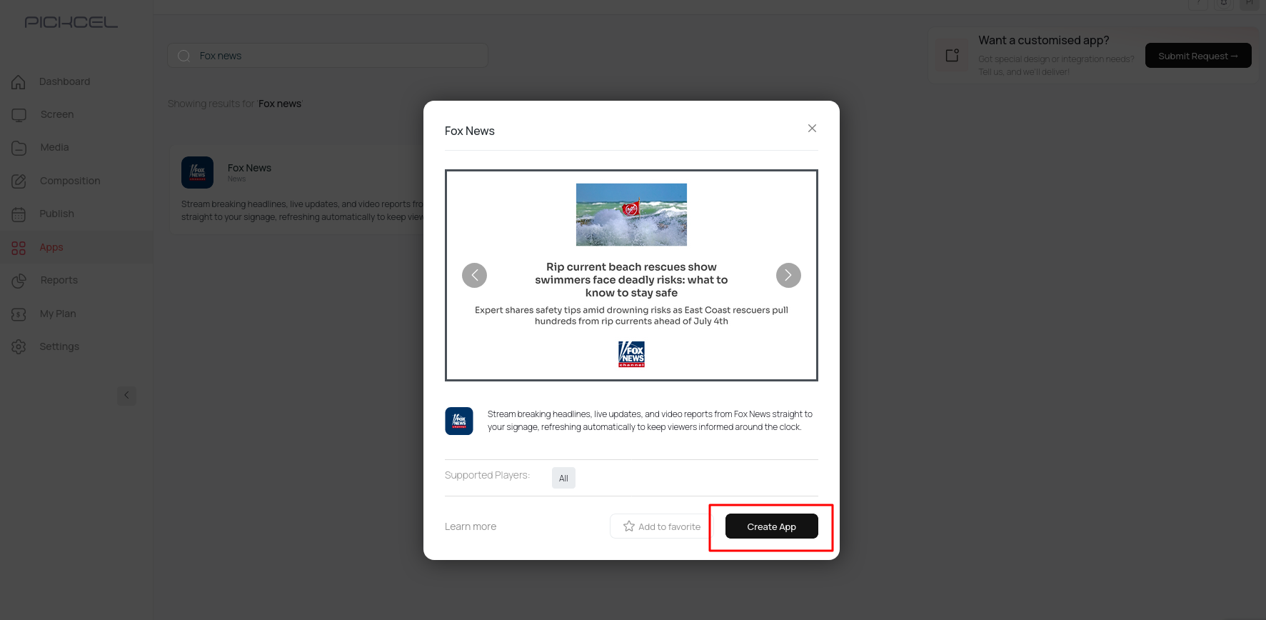Click the Fox News dialog title
1266x620 pixels.
[470, 131]
